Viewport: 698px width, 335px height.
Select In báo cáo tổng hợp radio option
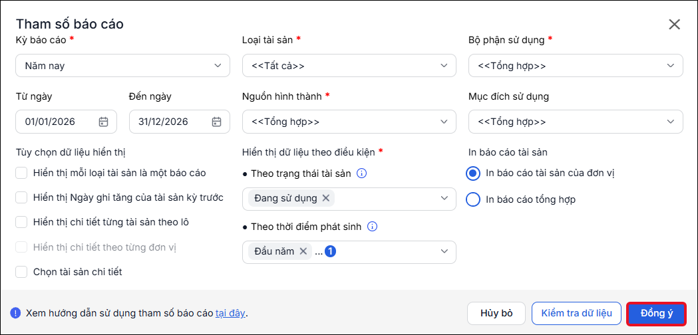[472, 200]
